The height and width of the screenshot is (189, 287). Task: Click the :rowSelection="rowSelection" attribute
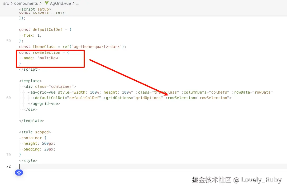pos(198,98)
